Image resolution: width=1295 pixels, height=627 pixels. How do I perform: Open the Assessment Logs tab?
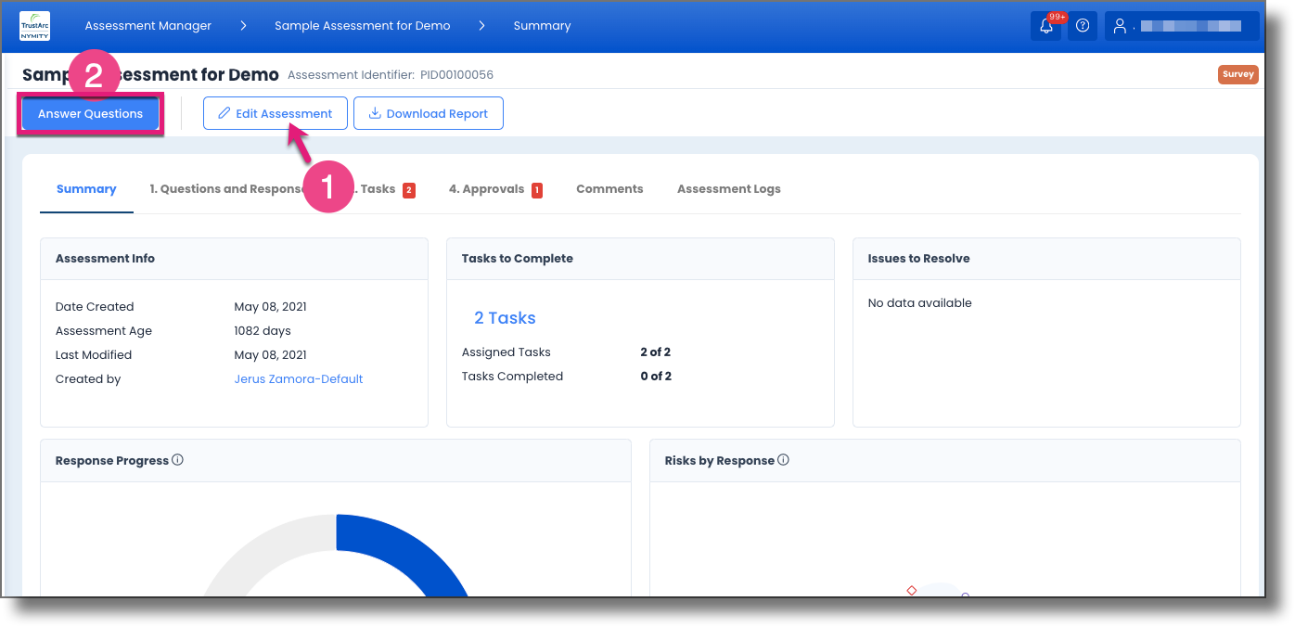tap(729, 189)
